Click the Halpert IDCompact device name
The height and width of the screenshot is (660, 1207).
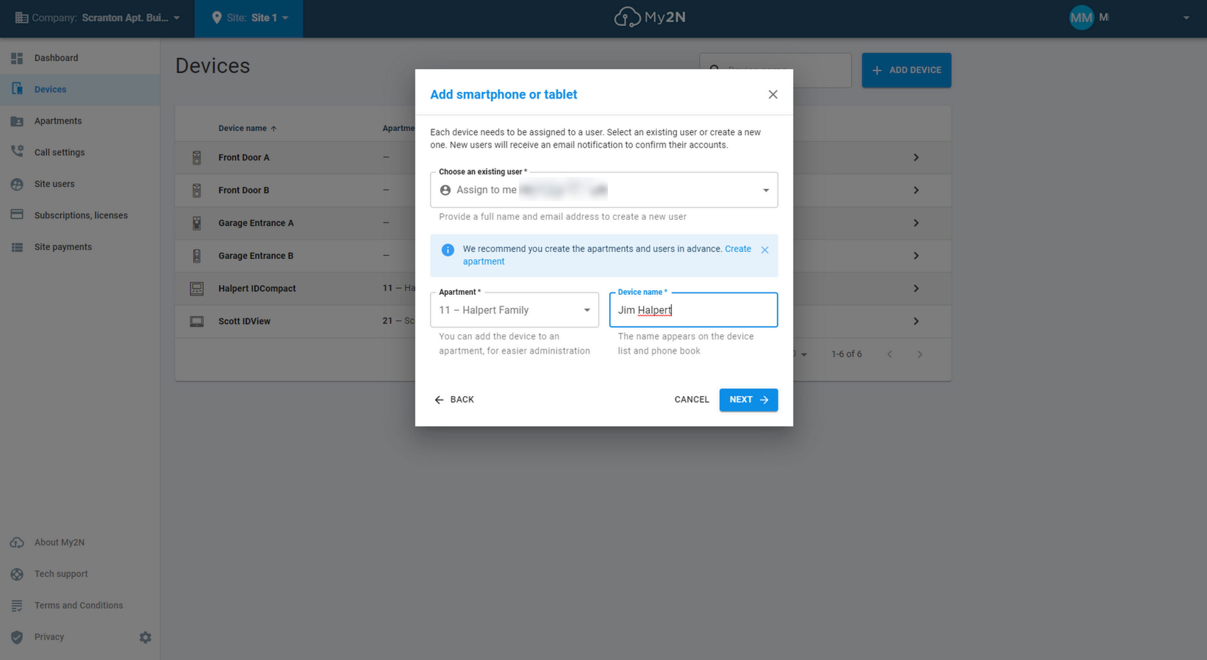pyautogui.click(x=257, y=288)
